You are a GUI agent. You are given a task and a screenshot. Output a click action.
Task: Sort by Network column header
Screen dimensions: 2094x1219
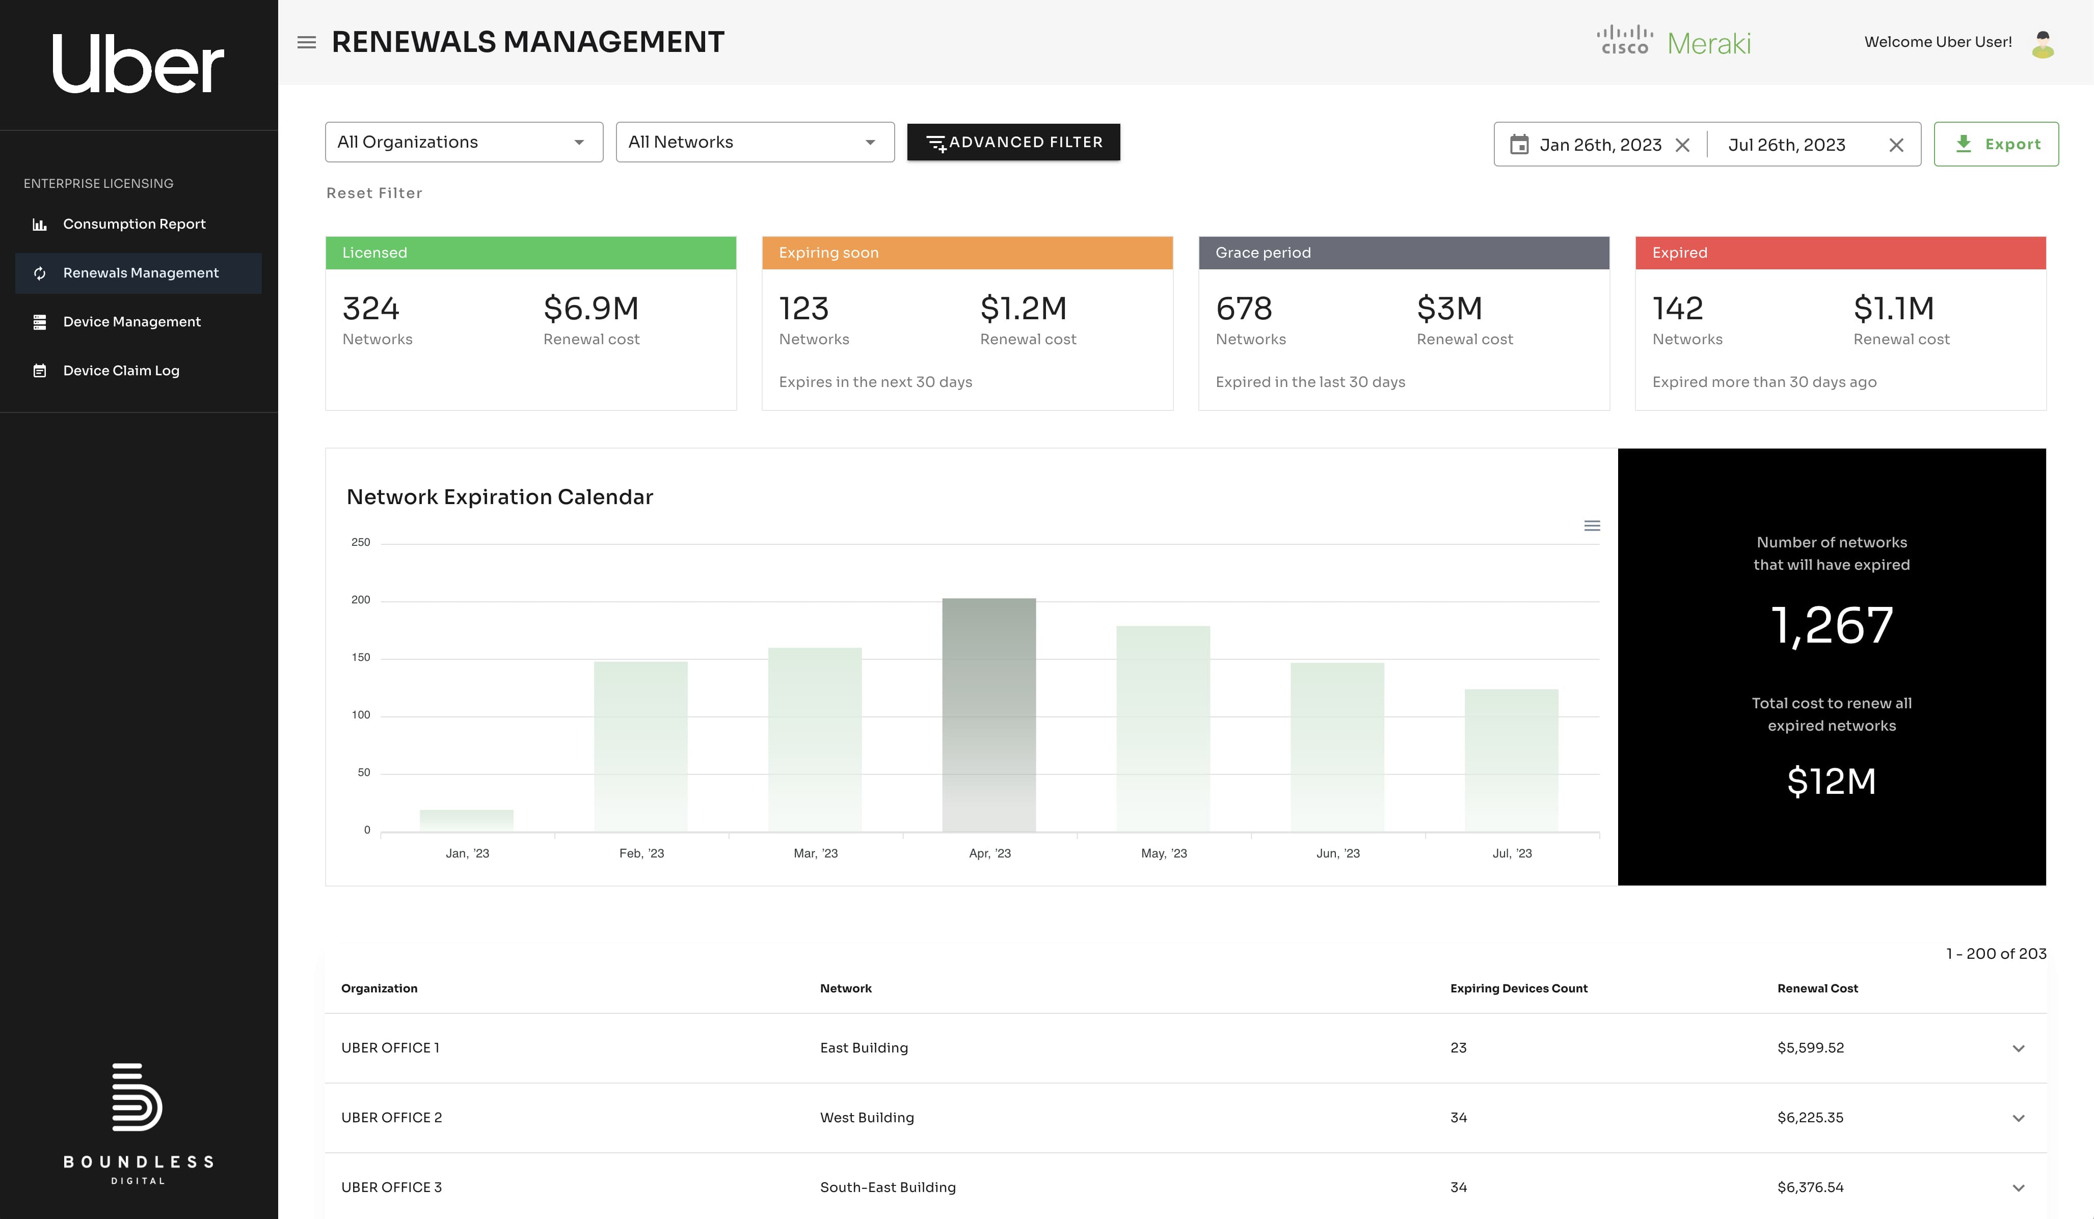coord(846,988)
